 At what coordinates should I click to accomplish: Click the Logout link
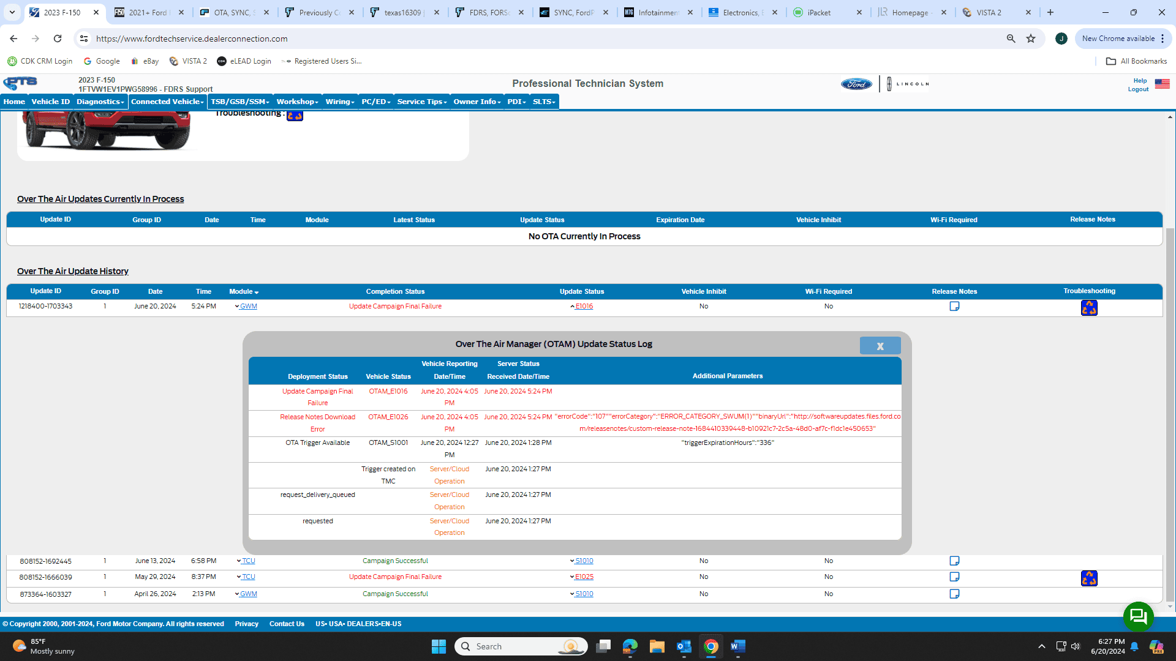coord(1138,89)
